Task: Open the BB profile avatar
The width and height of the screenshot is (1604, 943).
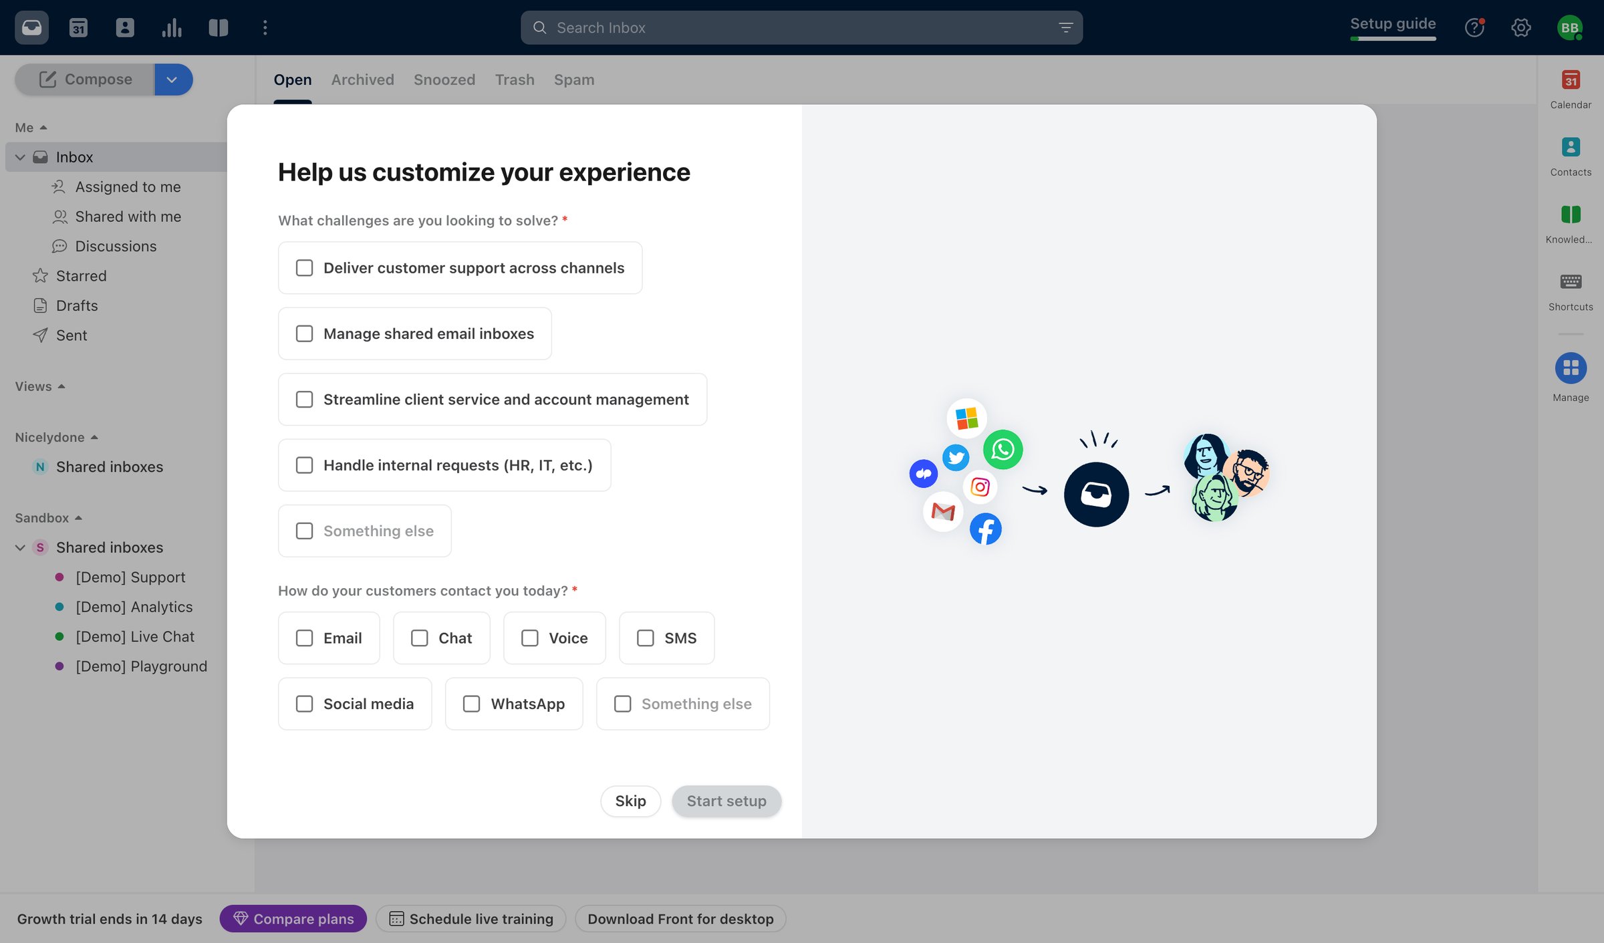Action: 1569,27
